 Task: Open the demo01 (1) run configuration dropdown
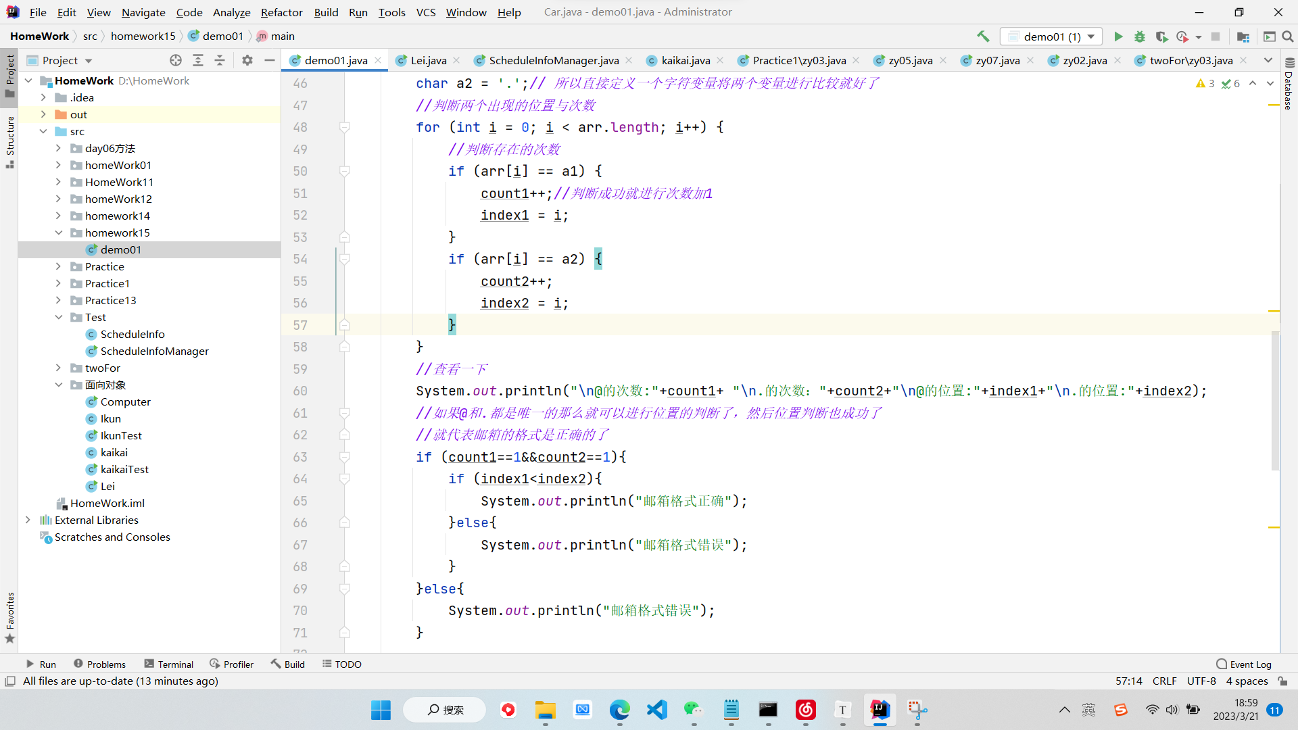point(1052,36)
